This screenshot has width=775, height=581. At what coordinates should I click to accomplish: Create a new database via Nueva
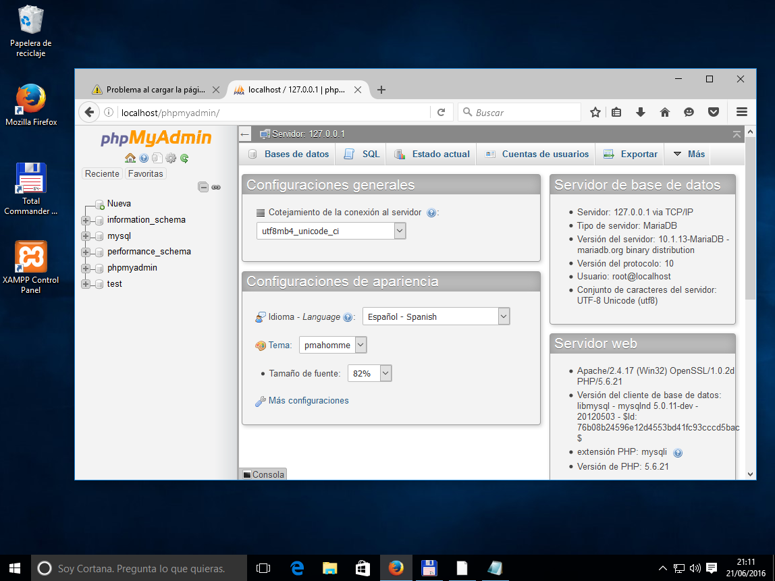[119, 203]
